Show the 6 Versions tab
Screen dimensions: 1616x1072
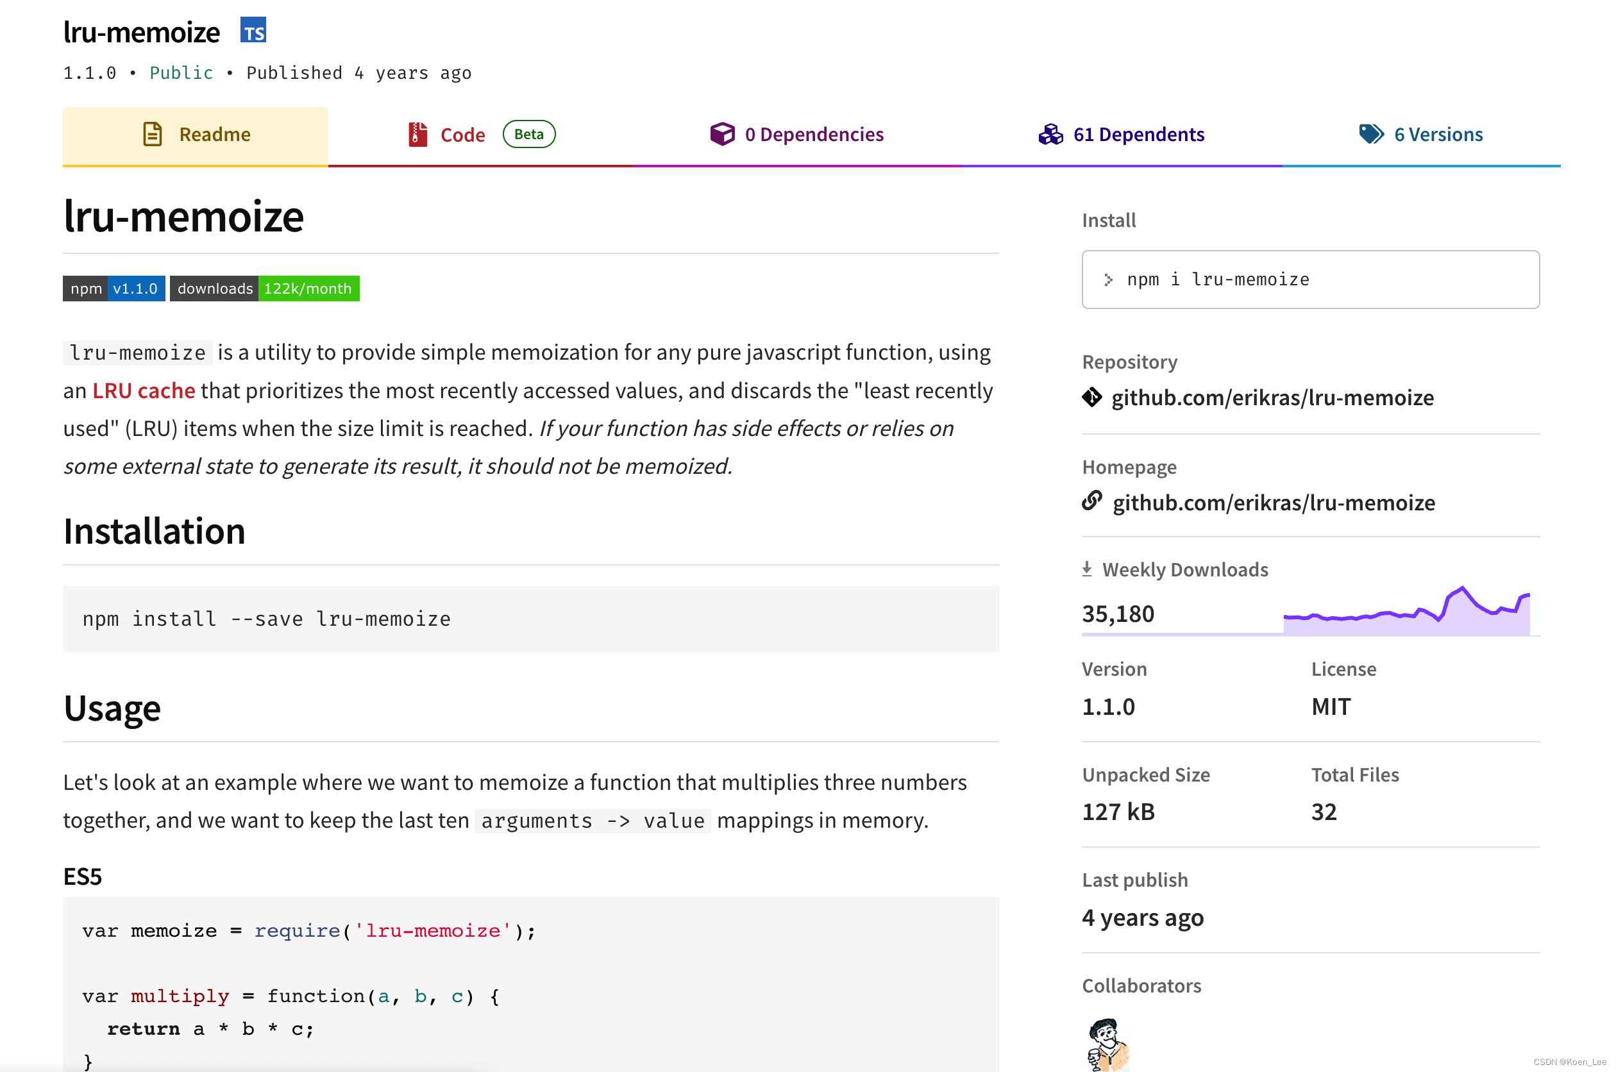click(1438, 135)
